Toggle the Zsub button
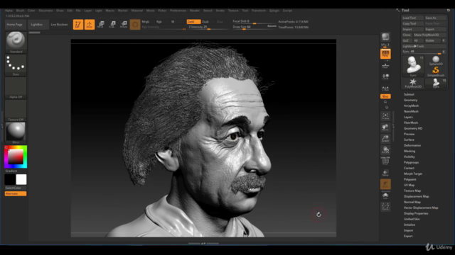Viewport: 455px width, 255px height. point(205,22)
